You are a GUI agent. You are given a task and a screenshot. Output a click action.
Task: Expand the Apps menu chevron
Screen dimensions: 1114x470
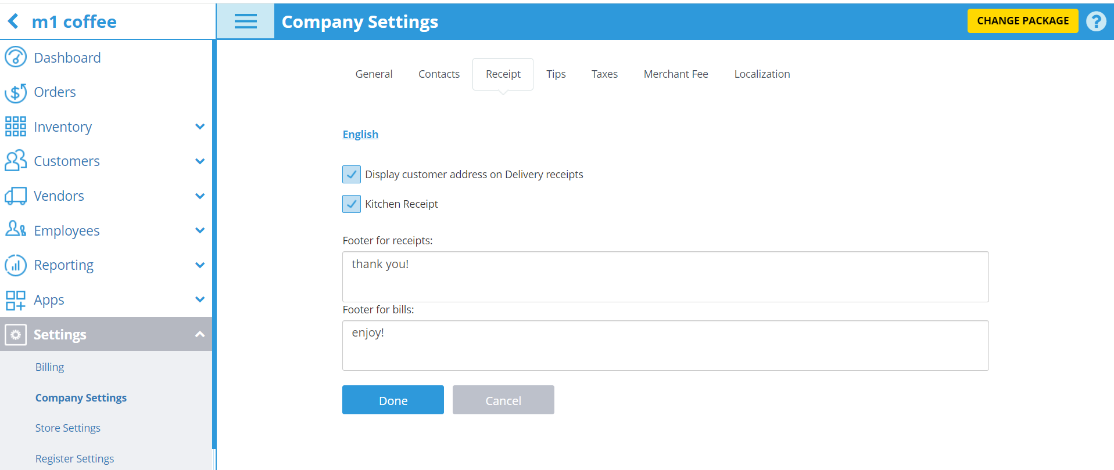200,299
